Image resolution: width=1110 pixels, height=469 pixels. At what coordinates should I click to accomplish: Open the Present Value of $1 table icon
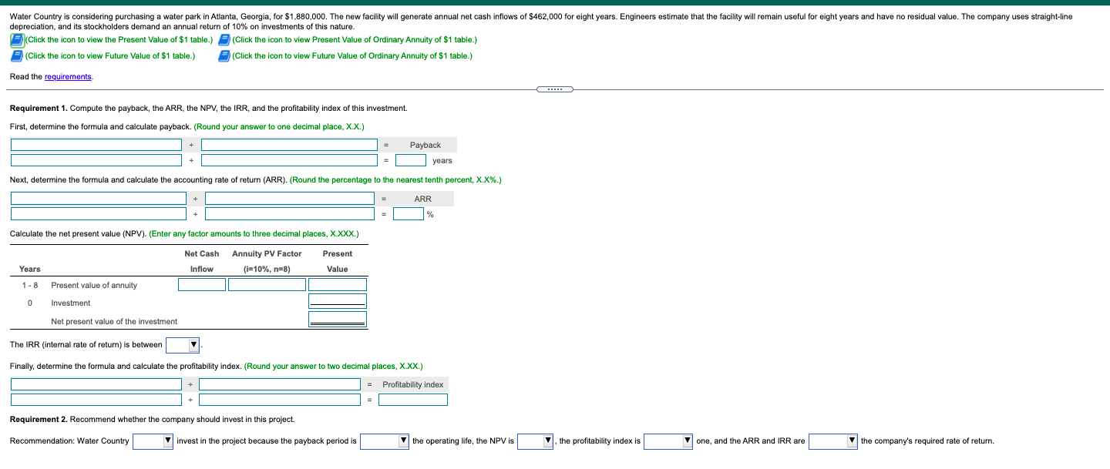pyautogui.click(x=17, y=40)
